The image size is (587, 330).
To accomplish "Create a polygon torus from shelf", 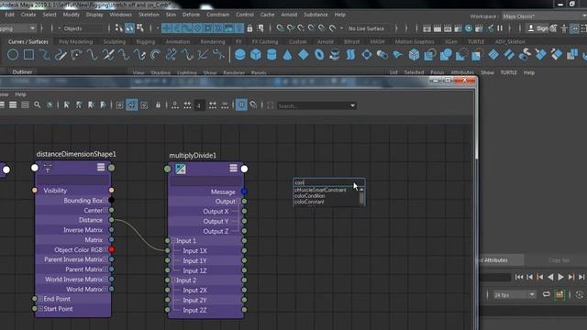I will point(319,55).
